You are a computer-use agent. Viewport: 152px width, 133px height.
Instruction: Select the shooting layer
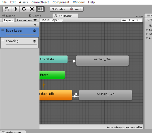pyautogui.click(x=19, y=43)
